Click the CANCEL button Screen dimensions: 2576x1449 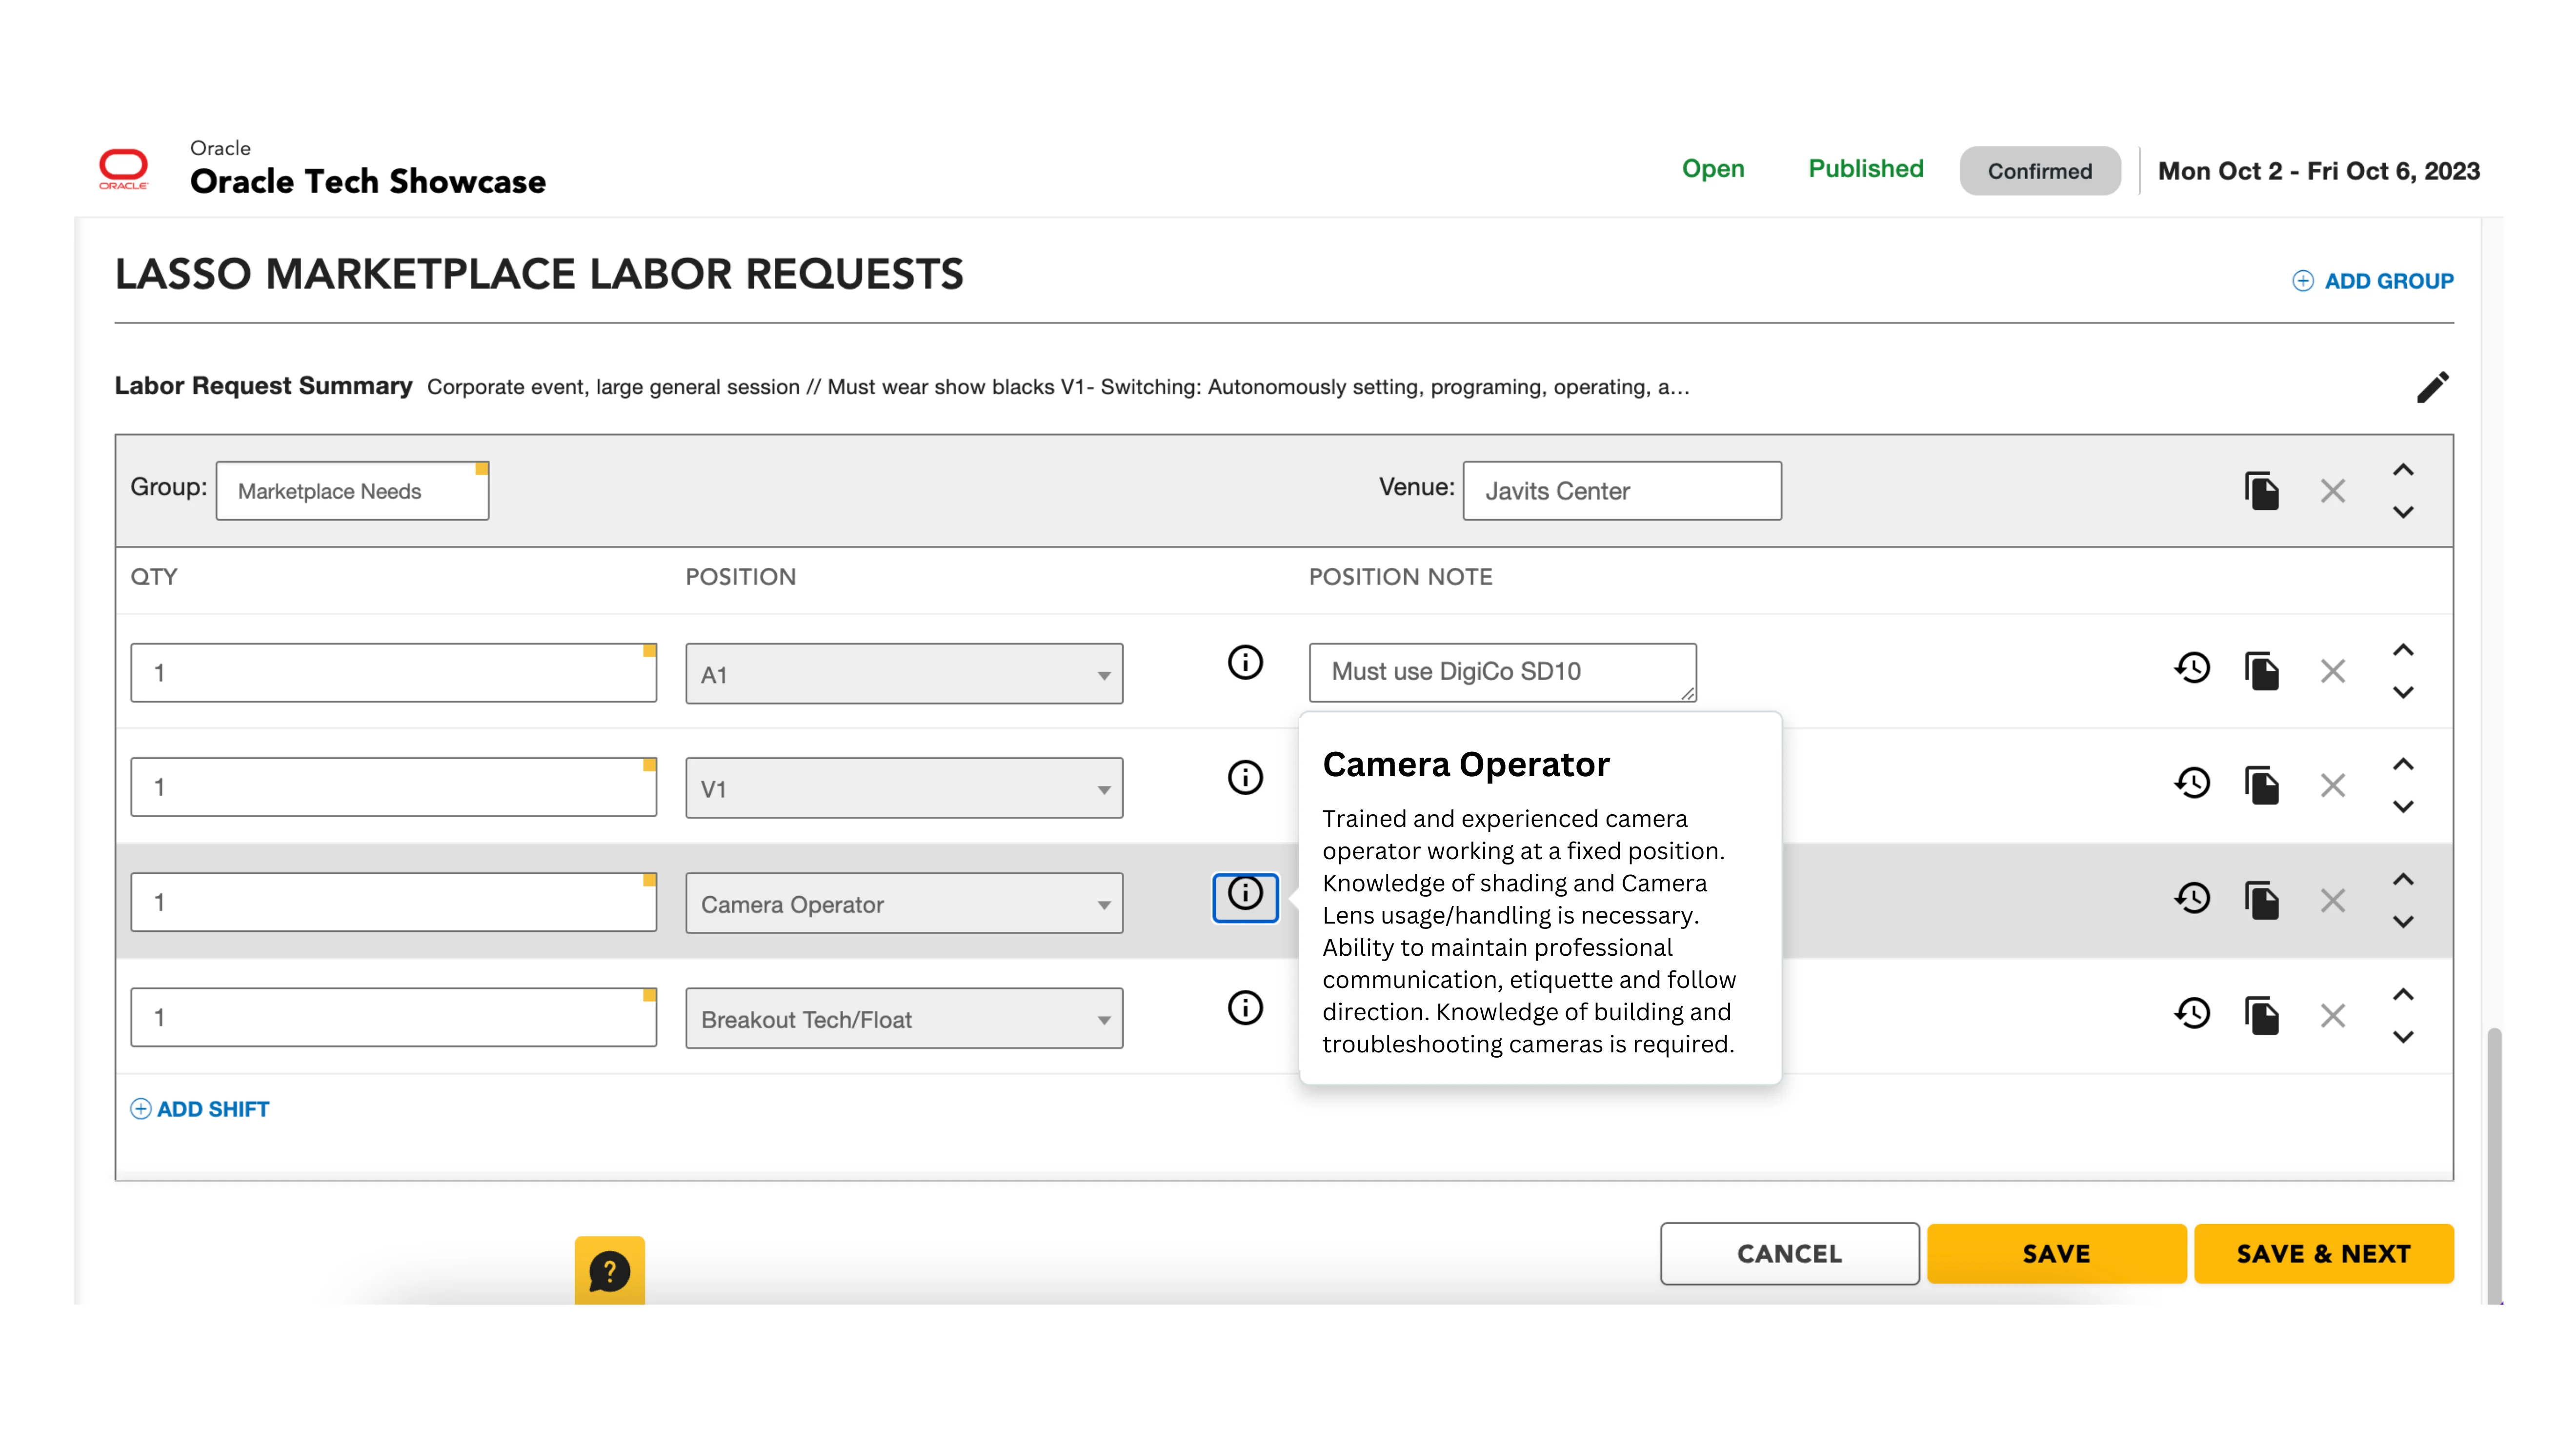[x=1790, y=1253]
